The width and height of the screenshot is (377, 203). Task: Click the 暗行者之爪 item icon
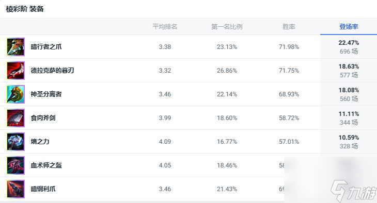click(15, 47)
